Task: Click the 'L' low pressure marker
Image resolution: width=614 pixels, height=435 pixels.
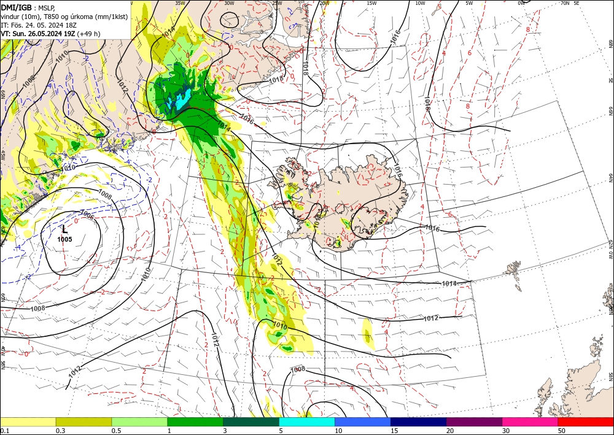Action: point(64,229)
